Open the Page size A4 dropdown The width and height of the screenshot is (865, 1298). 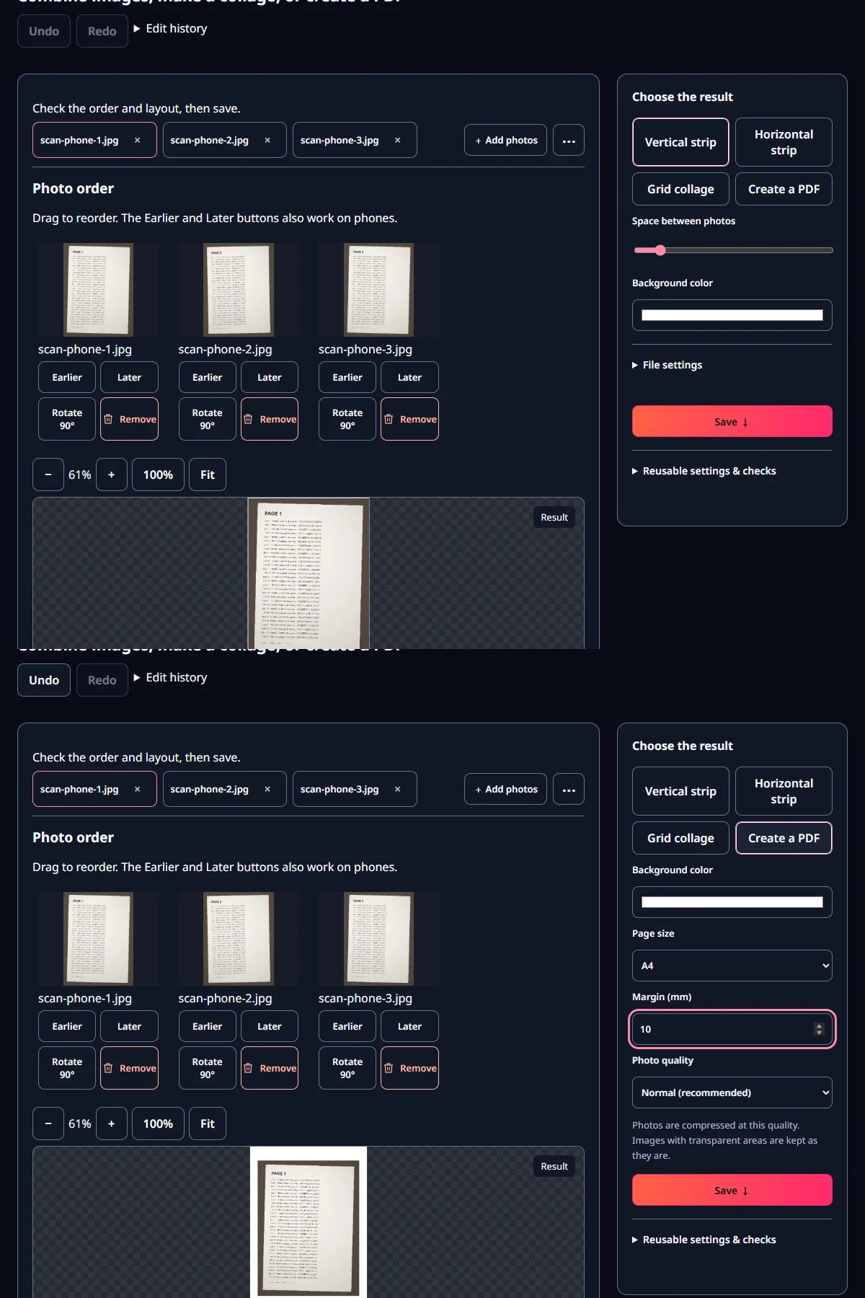click(732, 966)
